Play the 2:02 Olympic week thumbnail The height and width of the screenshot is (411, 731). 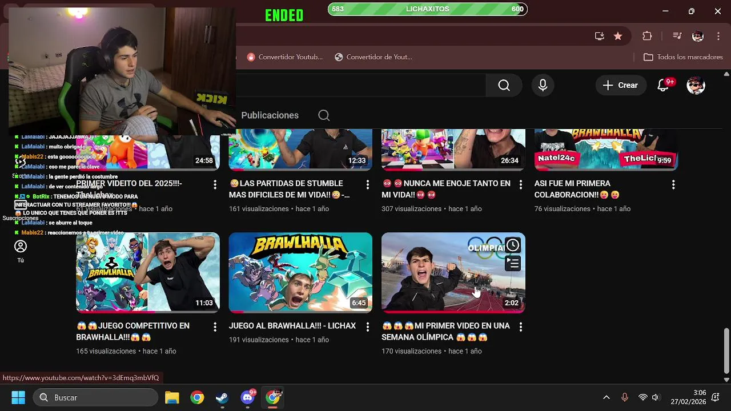pyautogui.click(x=453, y=272)
